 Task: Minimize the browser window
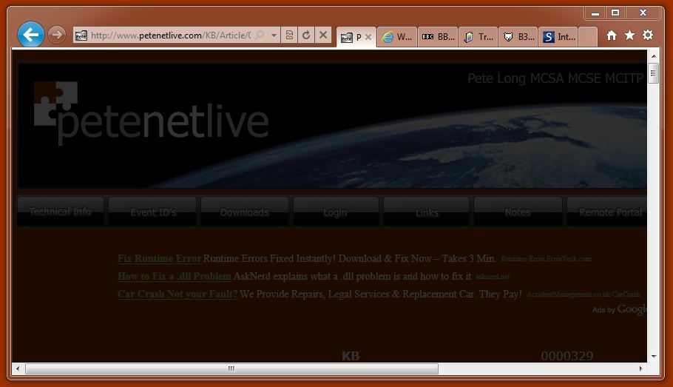(x=595, y=13)
